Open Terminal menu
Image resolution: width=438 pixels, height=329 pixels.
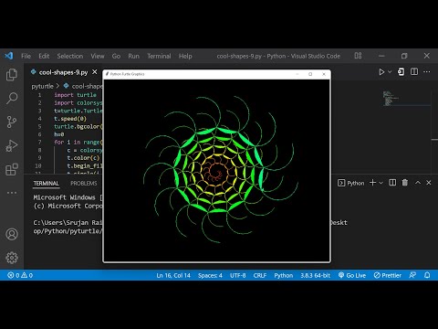[159, 56]
